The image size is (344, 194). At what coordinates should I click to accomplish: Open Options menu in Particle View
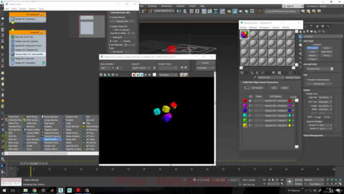[x=32, y=9]
